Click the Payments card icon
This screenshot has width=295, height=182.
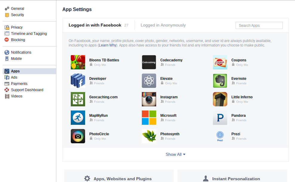coord(7,84)
